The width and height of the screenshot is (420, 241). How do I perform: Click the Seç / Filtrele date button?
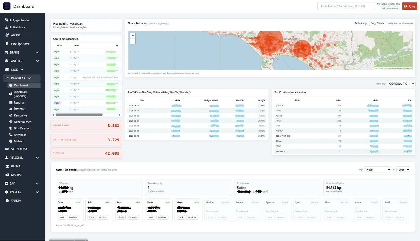(377, 23)
